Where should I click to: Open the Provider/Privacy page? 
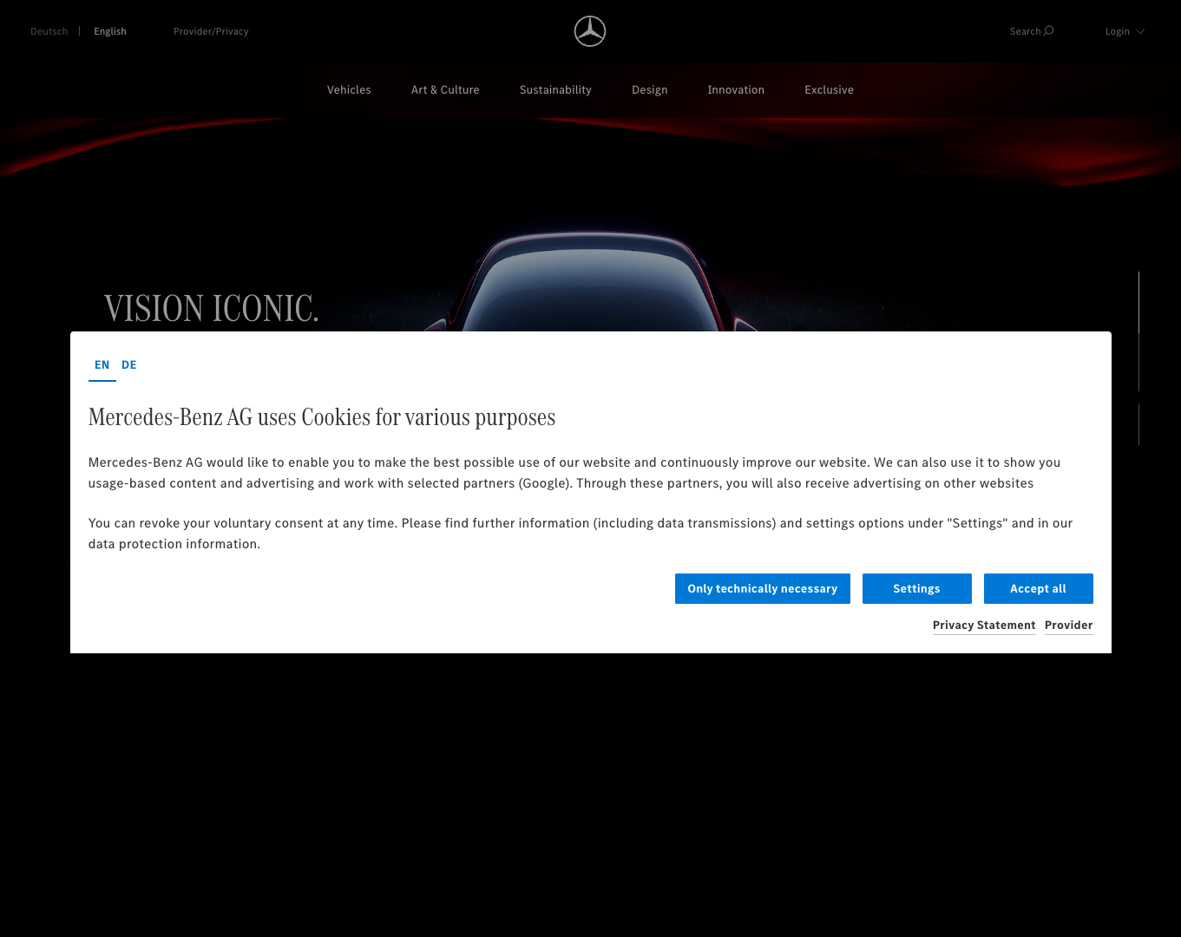click(211, 31)
